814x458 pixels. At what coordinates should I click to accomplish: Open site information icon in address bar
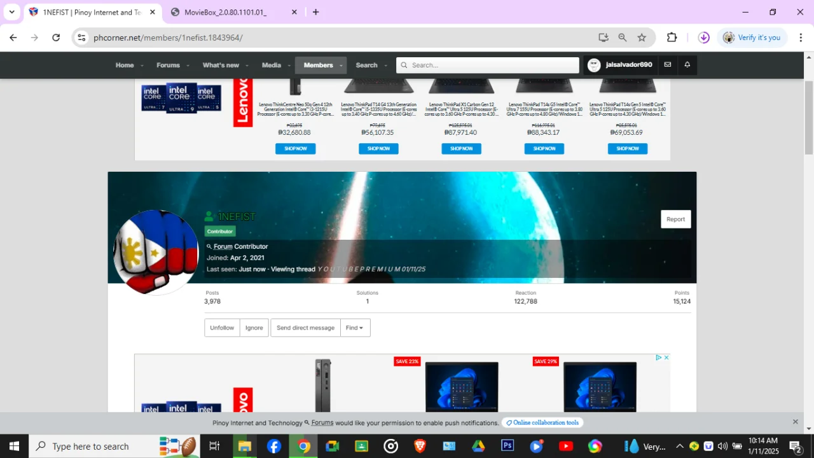coord(81,38)
